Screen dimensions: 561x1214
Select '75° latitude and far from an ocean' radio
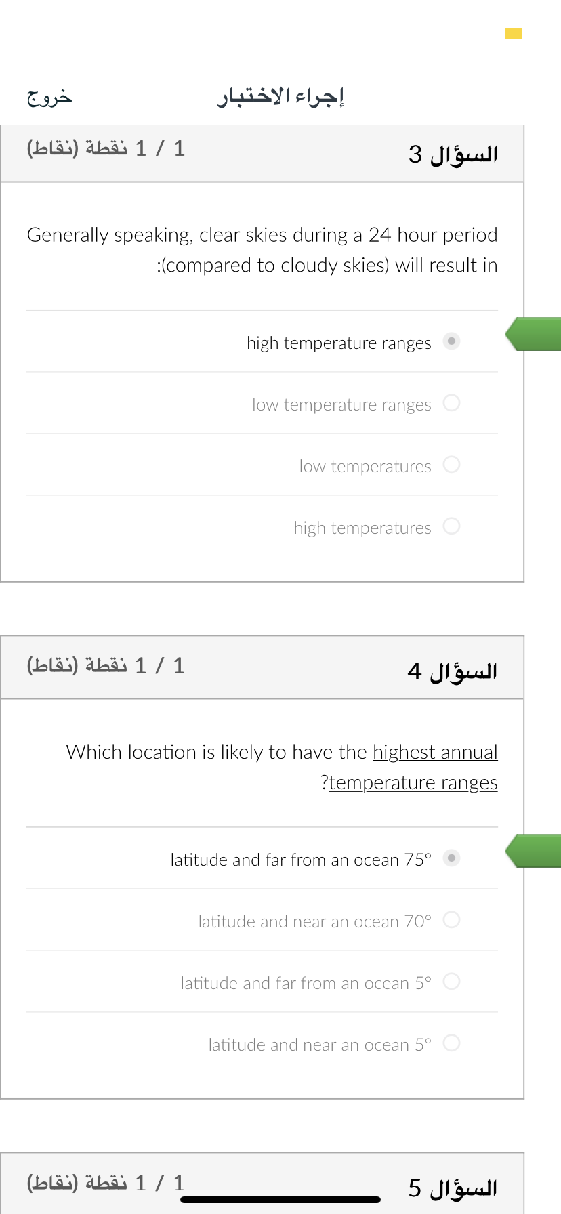(x=451, y=858)
